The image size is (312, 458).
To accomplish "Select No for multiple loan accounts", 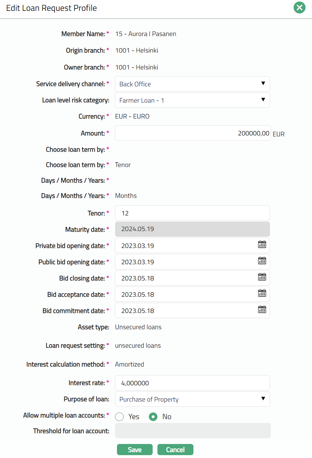I will 153,417.
